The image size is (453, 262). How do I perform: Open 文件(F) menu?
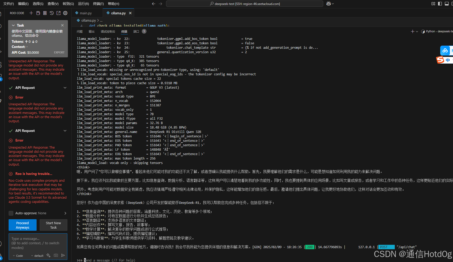pyautogui.click(x=9, y=4)
